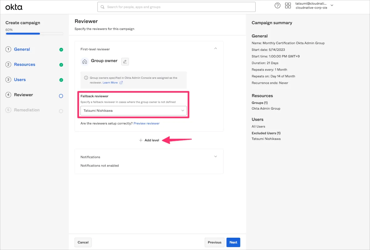This screenshot has width=370, height=250.
Task: Click the Preview reviewer link
Action: pos(146,123)
